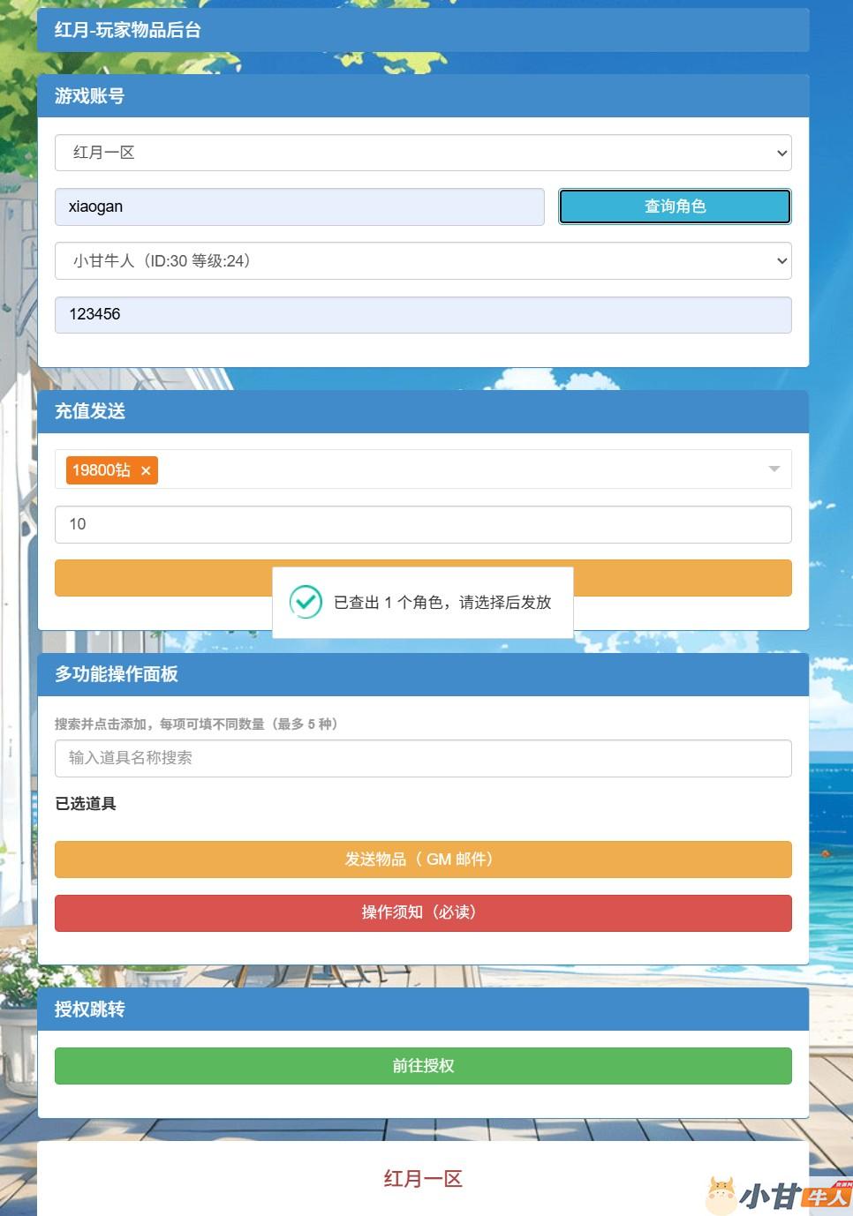Click the 123456 password field
The image size is (853, 1216).
(x=423, y=315)
